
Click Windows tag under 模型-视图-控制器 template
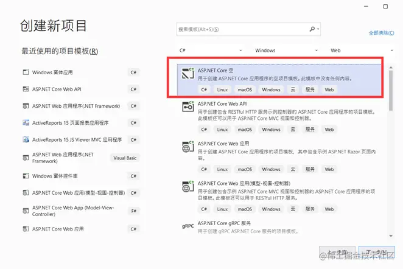click(271, 209)
